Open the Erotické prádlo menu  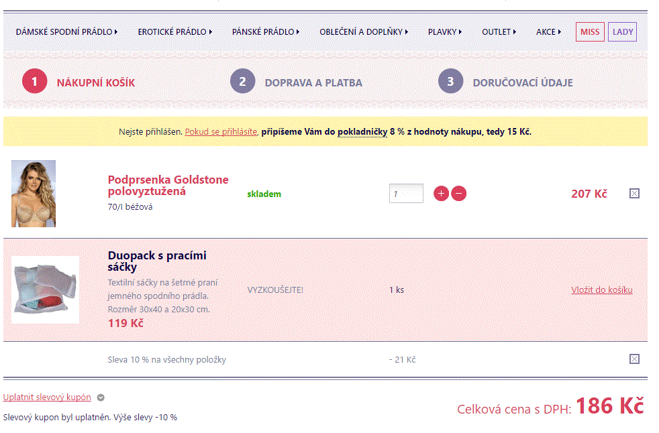click(175, 32)
